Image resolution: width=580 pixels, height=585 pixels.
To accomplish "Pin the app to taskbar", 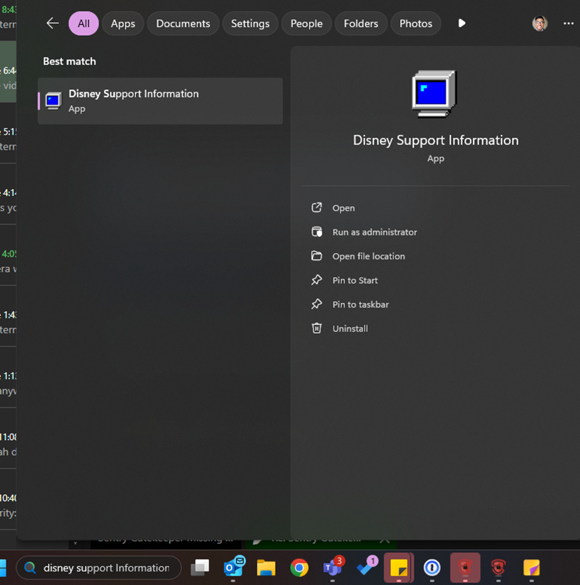I will click(x=360, y=305).
